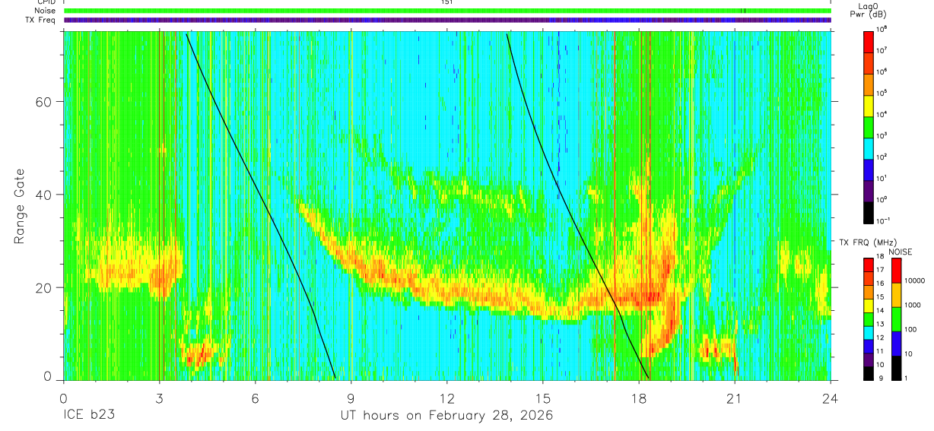934x431 pixels.
Task: Click the x-axis tick label '15'
Action: (x=543, y=398)
